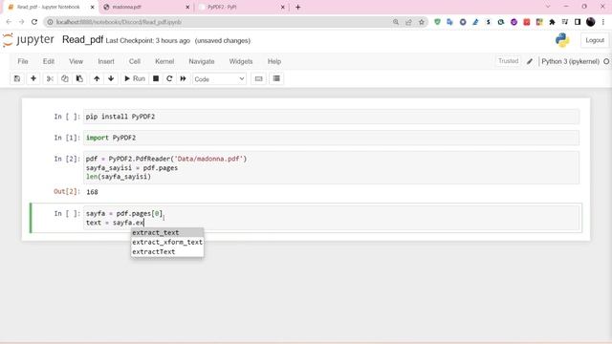Choose extractText from autocomplete list
Viewport: 612px width, 344px height.
(167, 252)
